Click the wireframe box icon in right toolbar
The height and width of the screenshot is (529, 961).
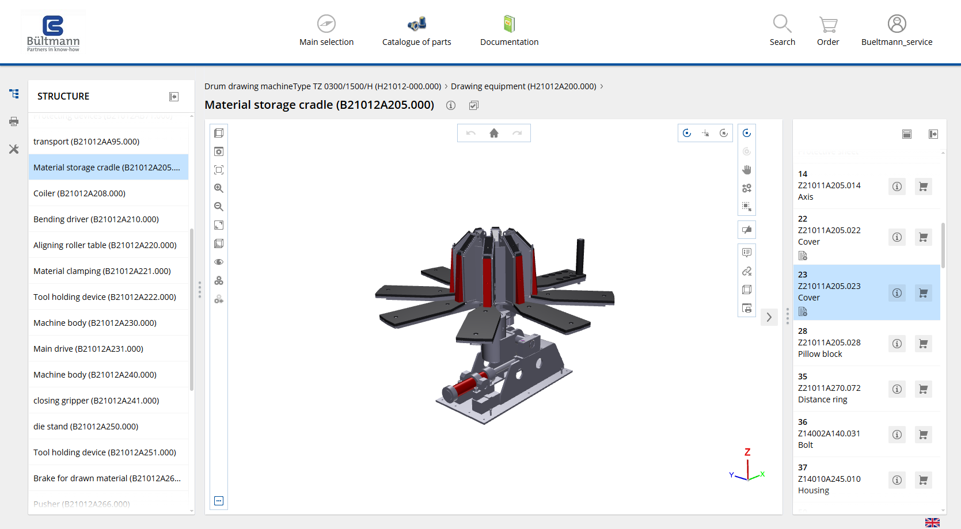pyautogui.click(x=747, y=290)
